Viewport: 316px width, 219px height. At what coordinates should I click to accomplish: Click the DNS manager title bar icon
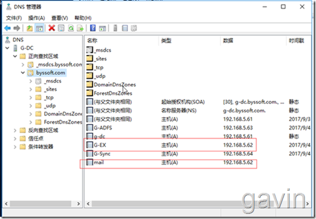click(9, 7)
